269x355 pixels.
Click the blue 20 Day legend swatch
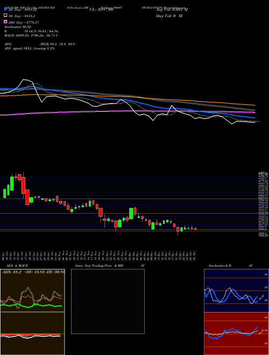(5, 9)
